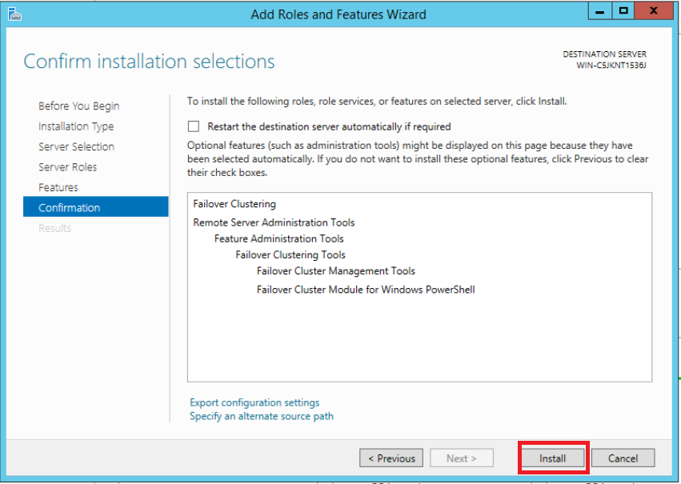Image resolution: width=681 pixels, height=484 pixels.
Task: Select the Failover Cluster Management Tools item
Action: (336, 270)
